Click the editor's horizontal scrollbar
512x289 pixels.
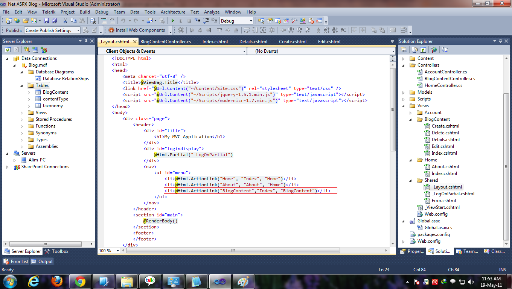(232, 249)
